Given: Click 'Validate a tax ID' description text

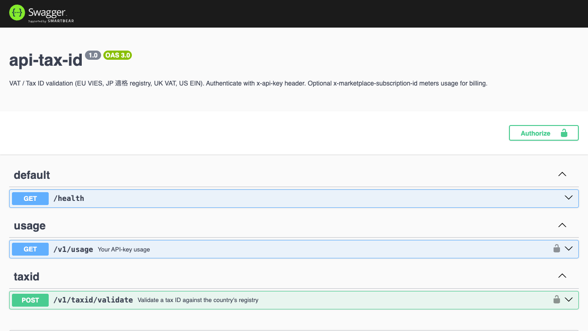Looking at the screenshot, I should [198, 300].
